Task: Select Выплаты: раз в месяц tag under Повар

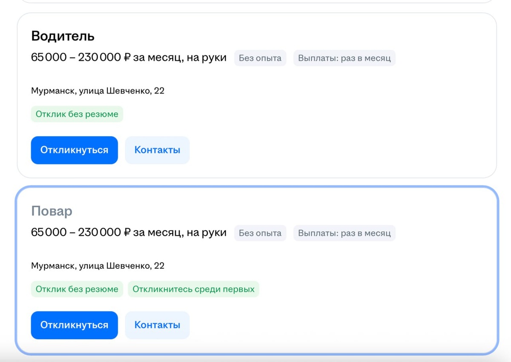Action: pyautogui.click(x=344, y=233)
